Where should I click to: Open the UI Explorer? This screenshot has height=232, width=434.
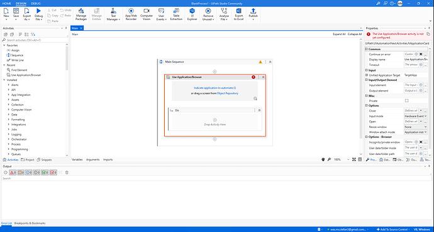tap(192, 14)
